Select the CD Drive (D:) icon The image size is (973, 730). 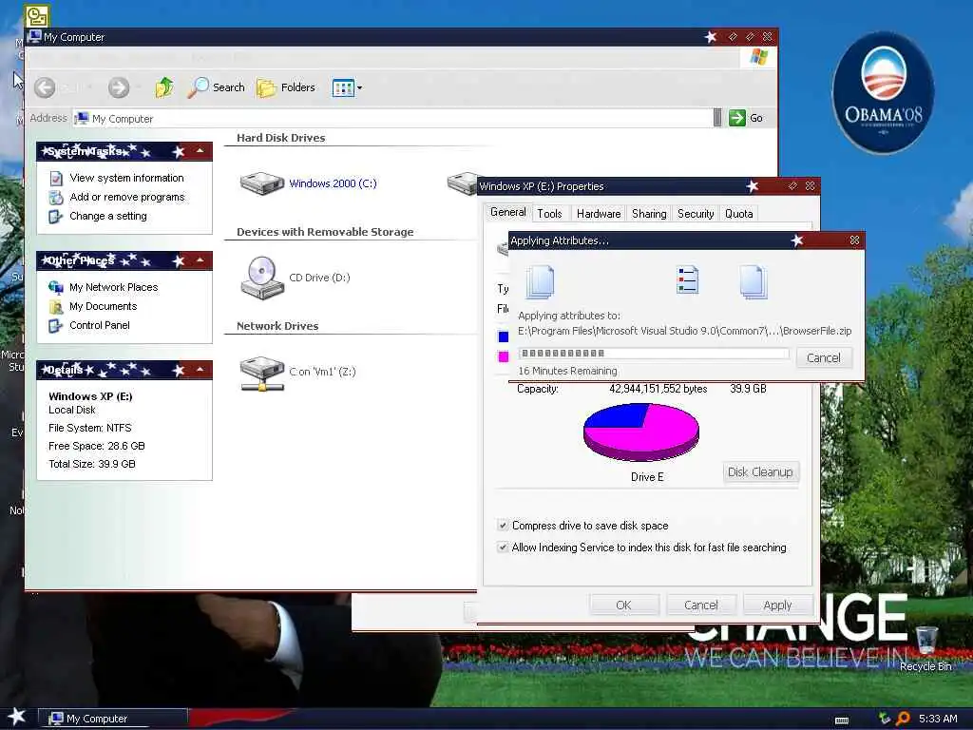pos(262,278)
